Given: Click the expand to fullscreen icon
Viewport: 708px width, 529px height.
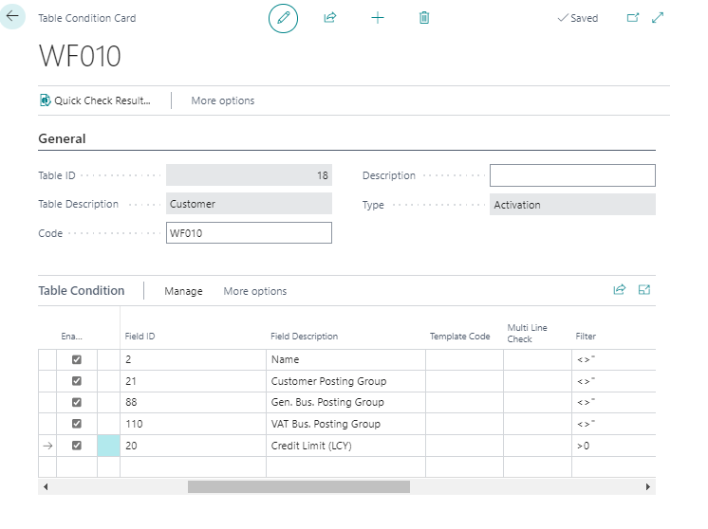Looking at the screenshot, I should [658, 18].
